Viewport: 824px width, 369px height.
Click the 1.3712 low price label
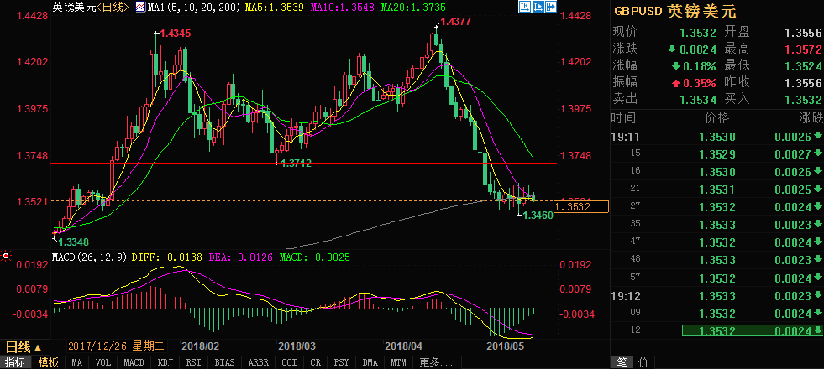(297, 164)
